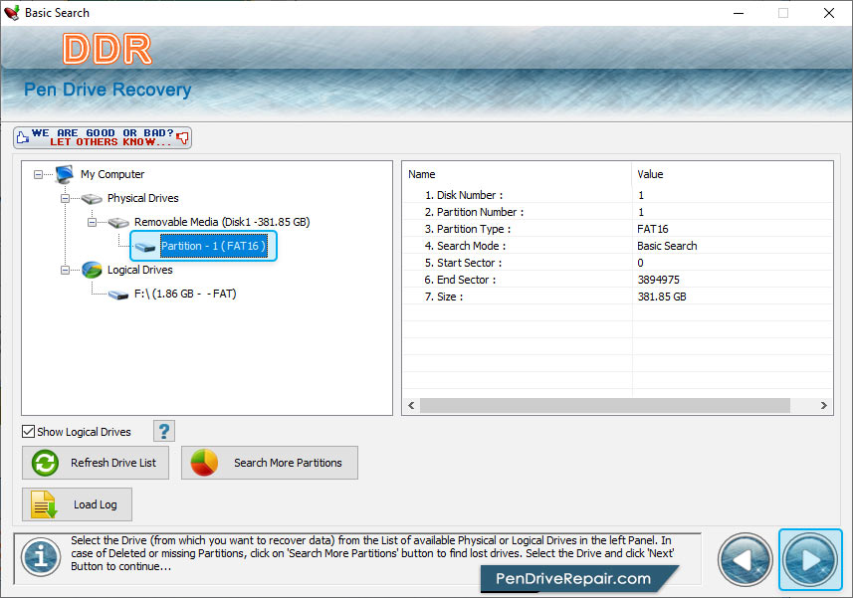Click the horizontal scrollbar left arrow

tap(412, 406)
